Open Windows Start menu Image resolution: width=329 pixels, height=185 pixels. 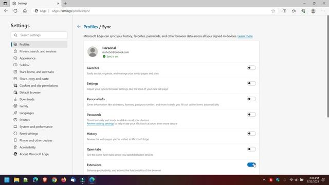pos(7,180)
